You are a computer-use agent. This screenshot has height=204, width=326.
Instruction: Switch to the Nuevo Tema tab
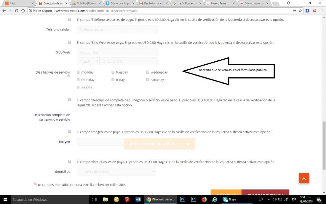[220, 3]
